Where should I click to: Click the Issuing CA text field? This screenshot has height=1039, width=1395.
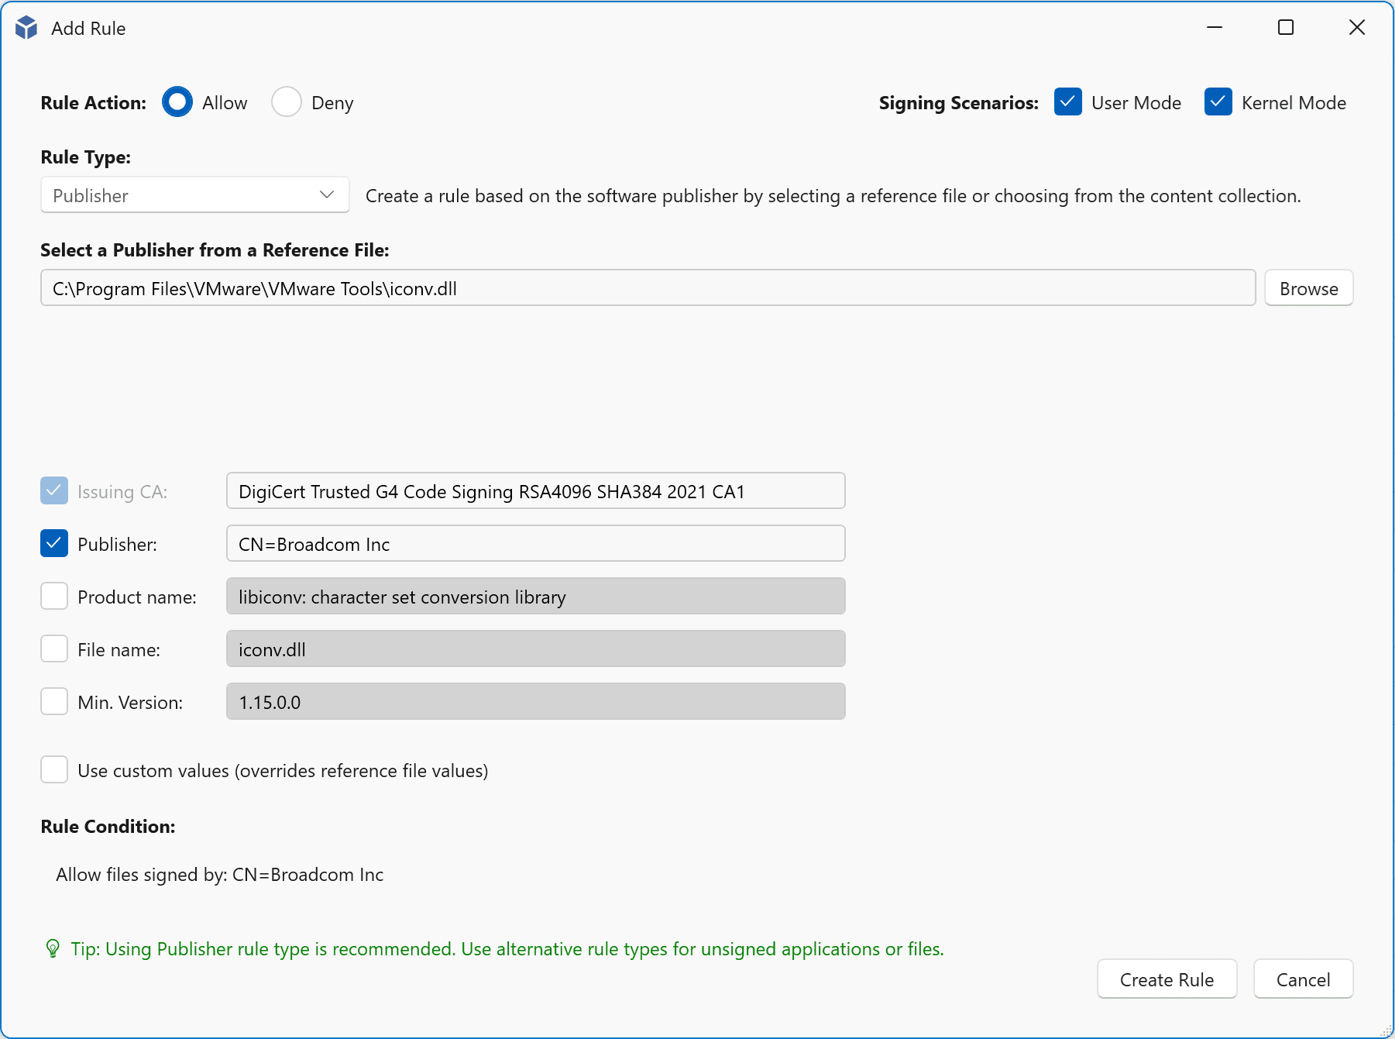(x=535, y=491)
